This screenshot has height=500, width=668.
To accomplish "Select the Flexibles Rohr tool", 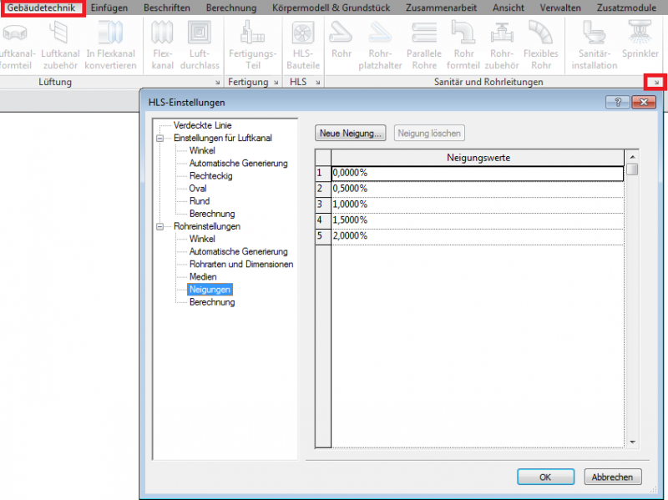I will (x=540, y=33).
